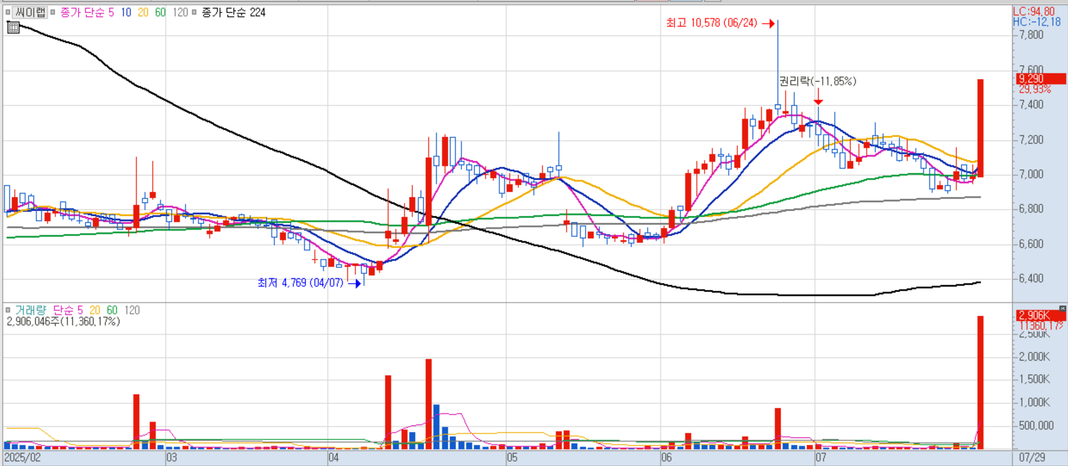The height and width of the screenshot is (466, 1068).
Task: Click the 7,200 price axis label
Action: pyautogui.click(x=1031, y=139)
